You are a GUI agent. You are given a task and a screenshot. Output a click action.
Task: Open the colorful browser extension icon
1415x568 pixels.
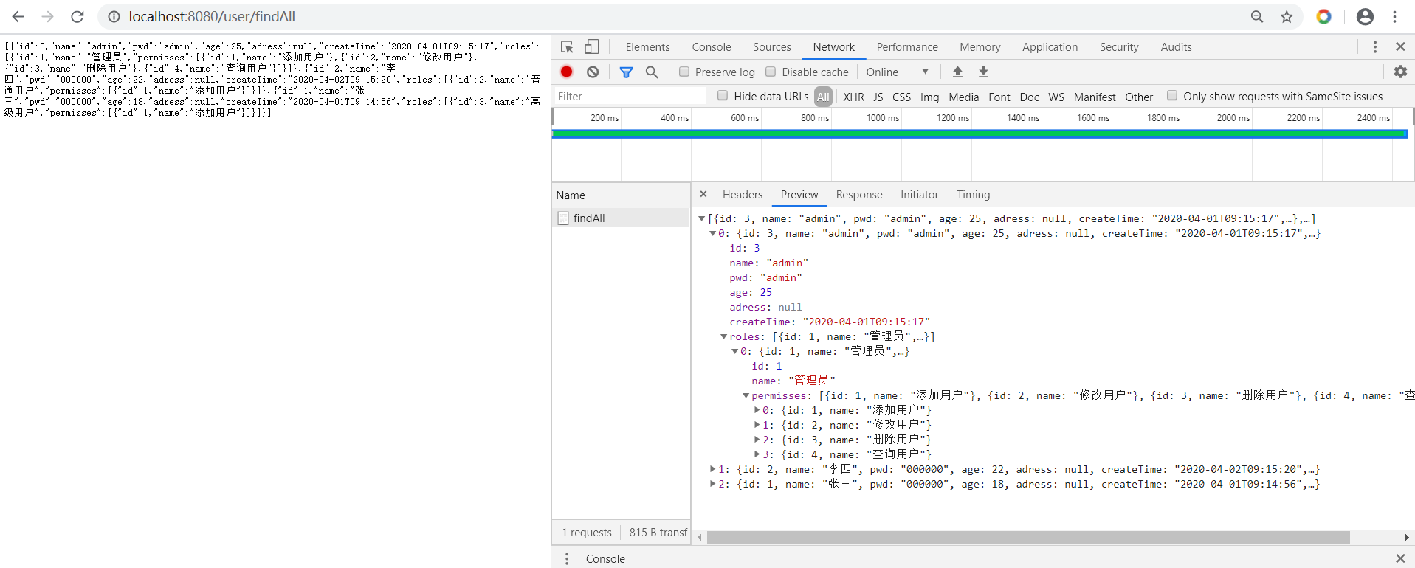tap(1324, 16)
